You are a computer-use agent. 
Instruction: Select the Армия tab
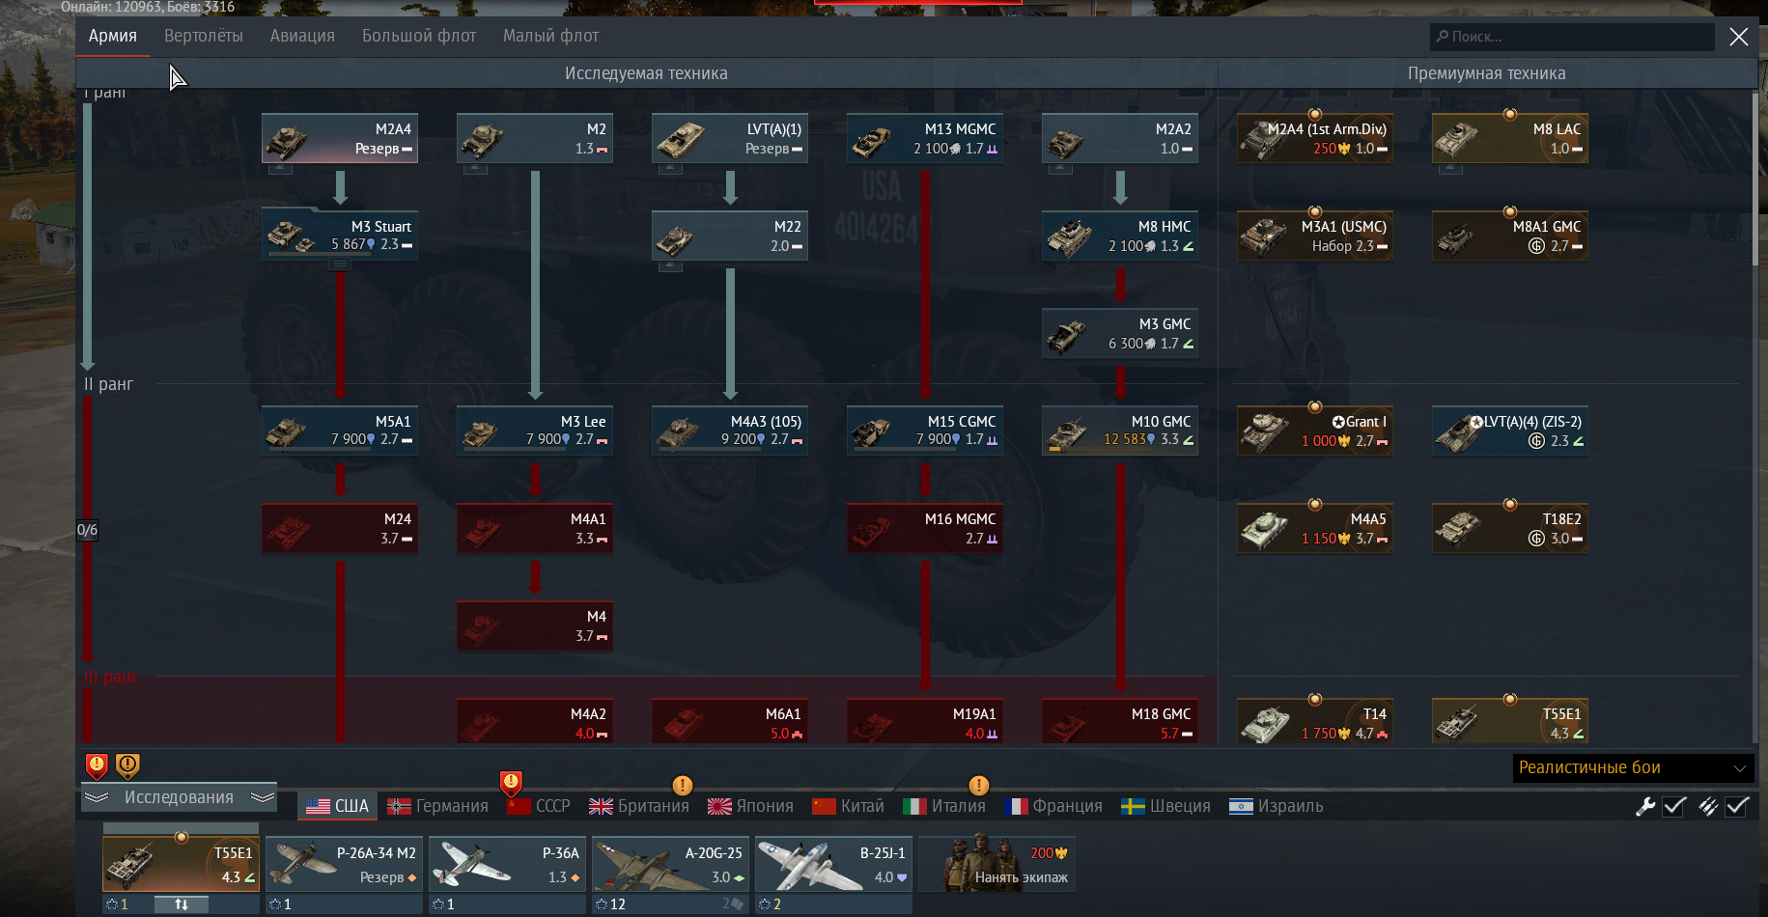113,36
